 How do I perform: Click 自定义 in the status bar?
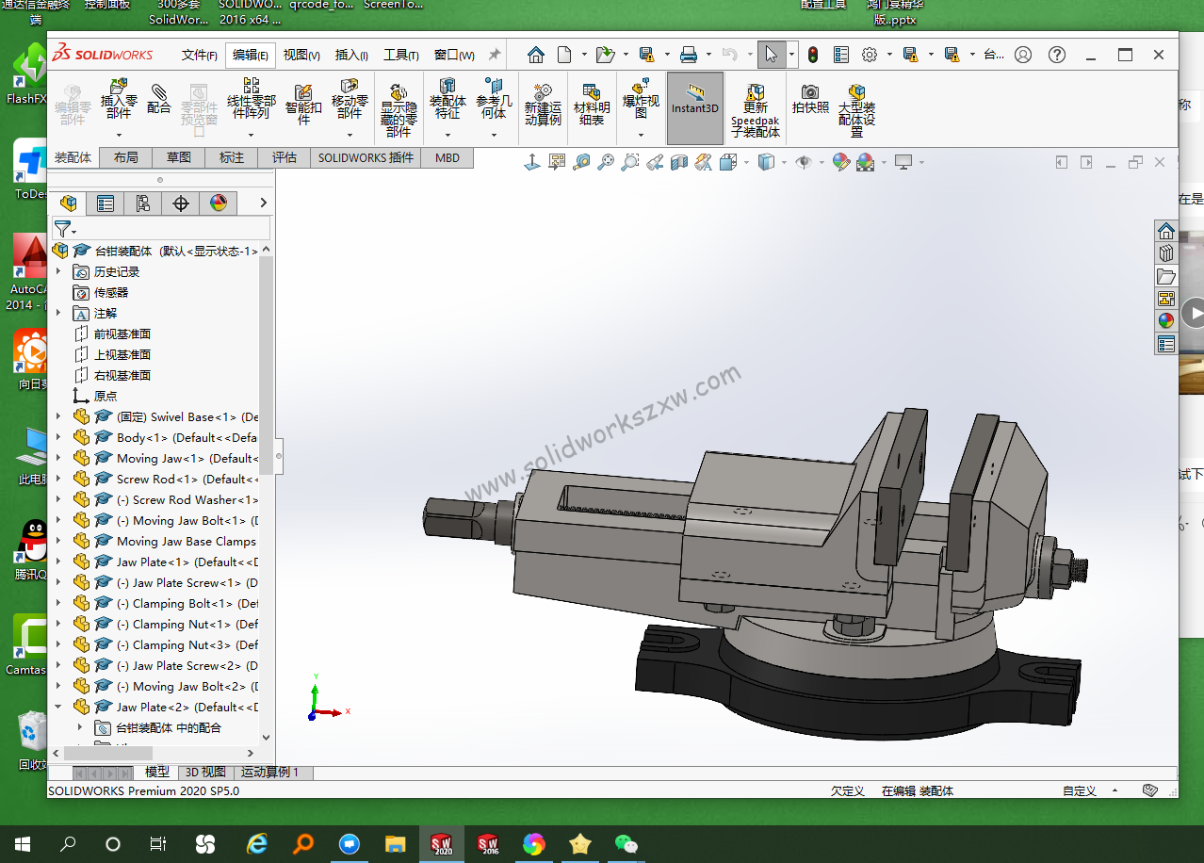(1078, 790)
